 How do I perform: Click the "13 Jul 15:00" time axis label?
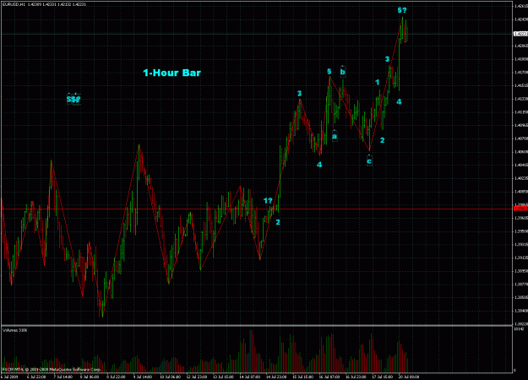point(223,377)
